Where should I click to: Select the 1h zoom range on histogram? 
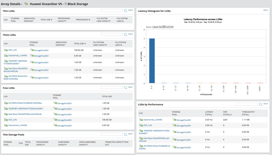click(164, 27)
